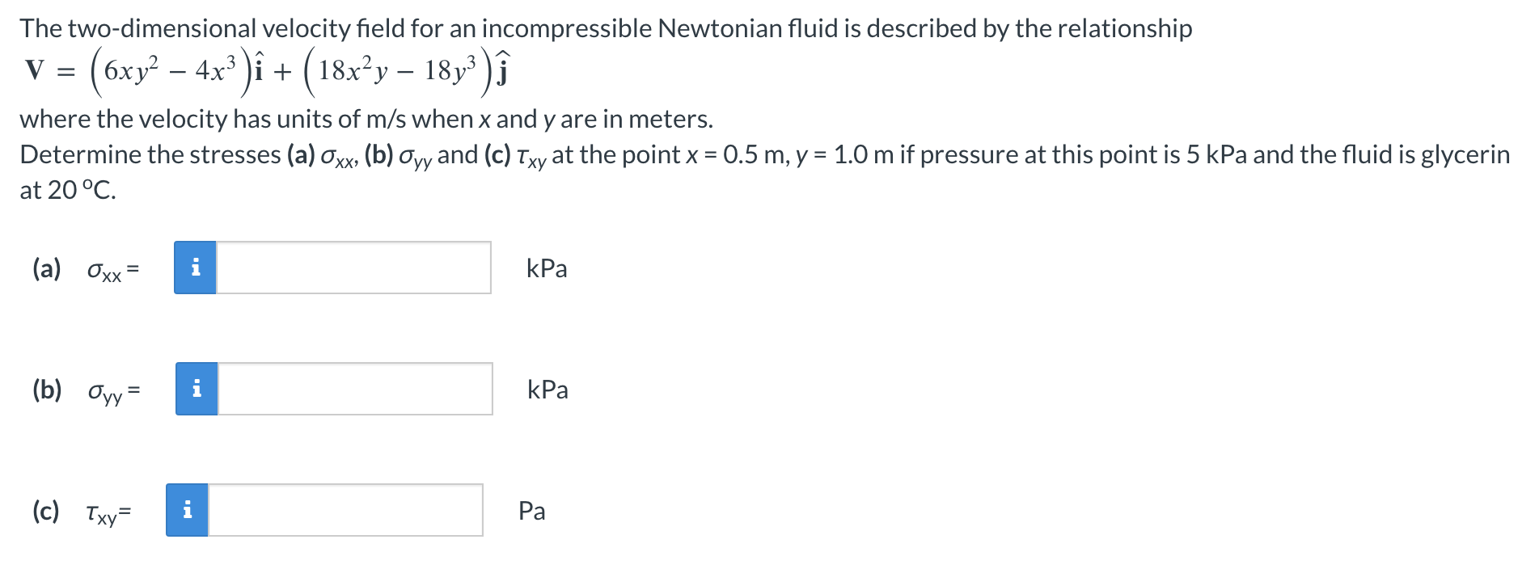This screenshot has width=1522, height=569.
Task: Click the info icon for the τxy field
Action: (189, 510)
